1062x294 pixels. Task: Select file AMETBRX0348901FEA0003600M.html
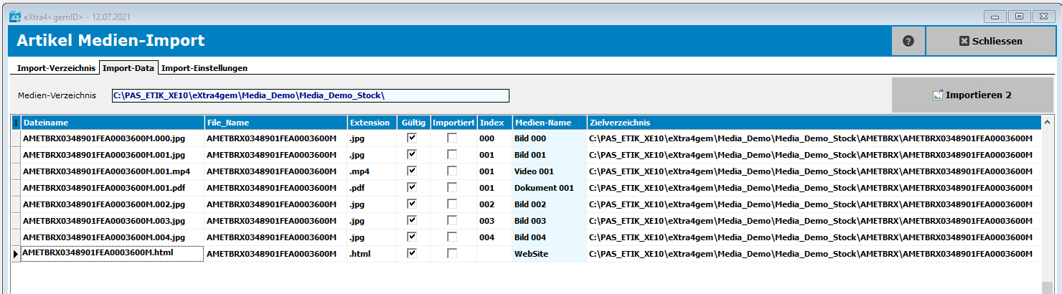(113, 253)
